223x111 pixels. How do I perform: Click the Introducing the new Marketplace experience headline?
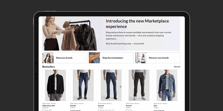[137, 24]
